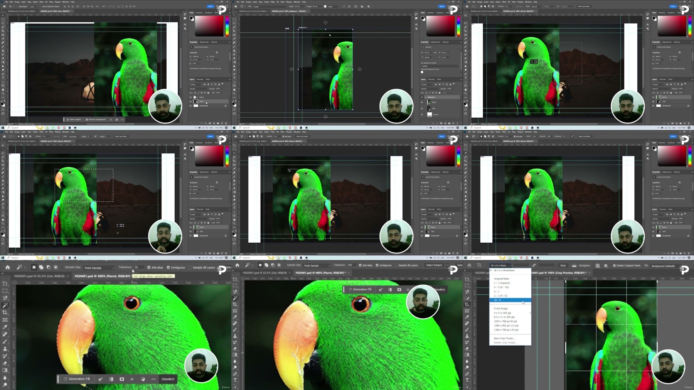
Task: Toggle Anti-alias checkbox in the 300% Parrot window
Action: point(149,267)
